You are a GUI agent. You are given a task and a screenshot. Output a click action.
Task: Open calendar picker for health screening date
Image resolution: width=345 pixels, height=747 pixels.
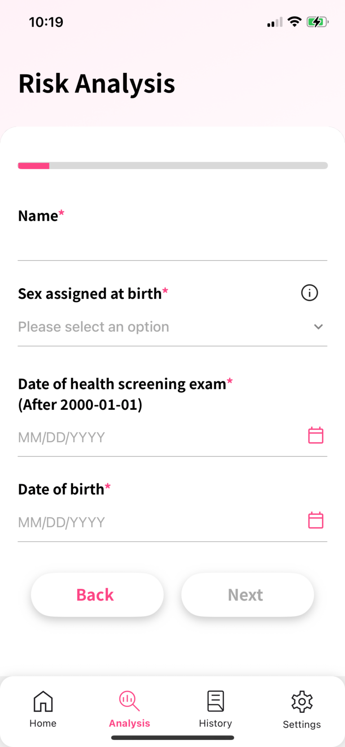point(316,436)
